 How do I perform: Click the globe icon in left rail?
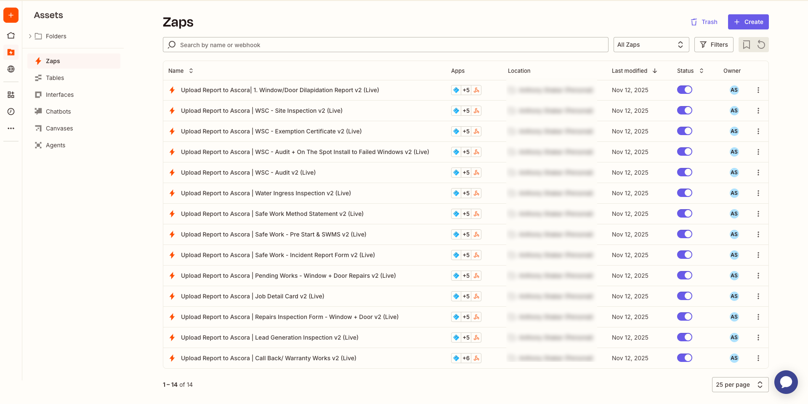[x=11, y=69]
